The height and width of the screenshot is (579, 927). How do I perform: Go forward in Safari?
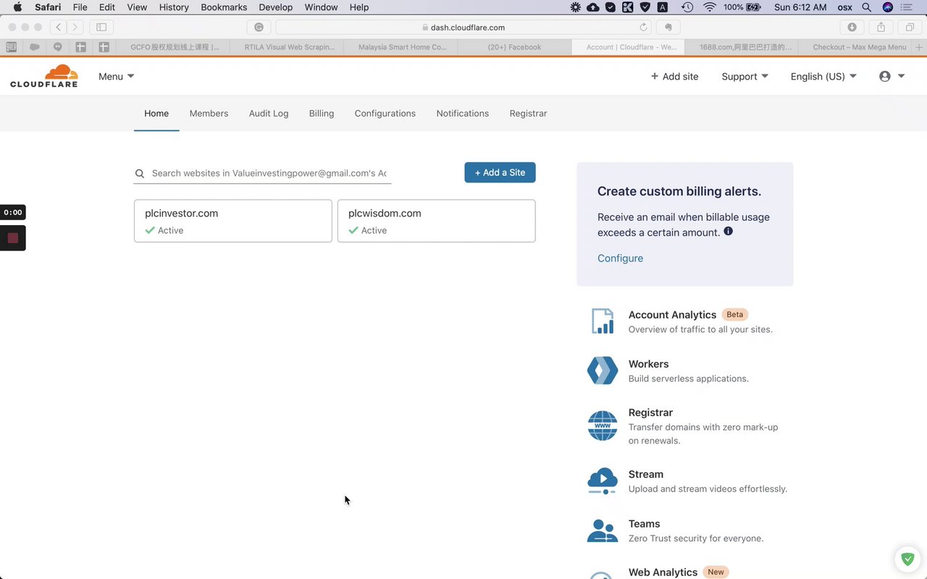[75, 27]
